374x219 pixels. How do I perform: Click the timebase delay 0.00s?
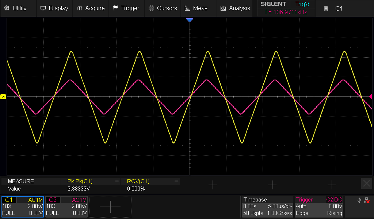[250, 206]
